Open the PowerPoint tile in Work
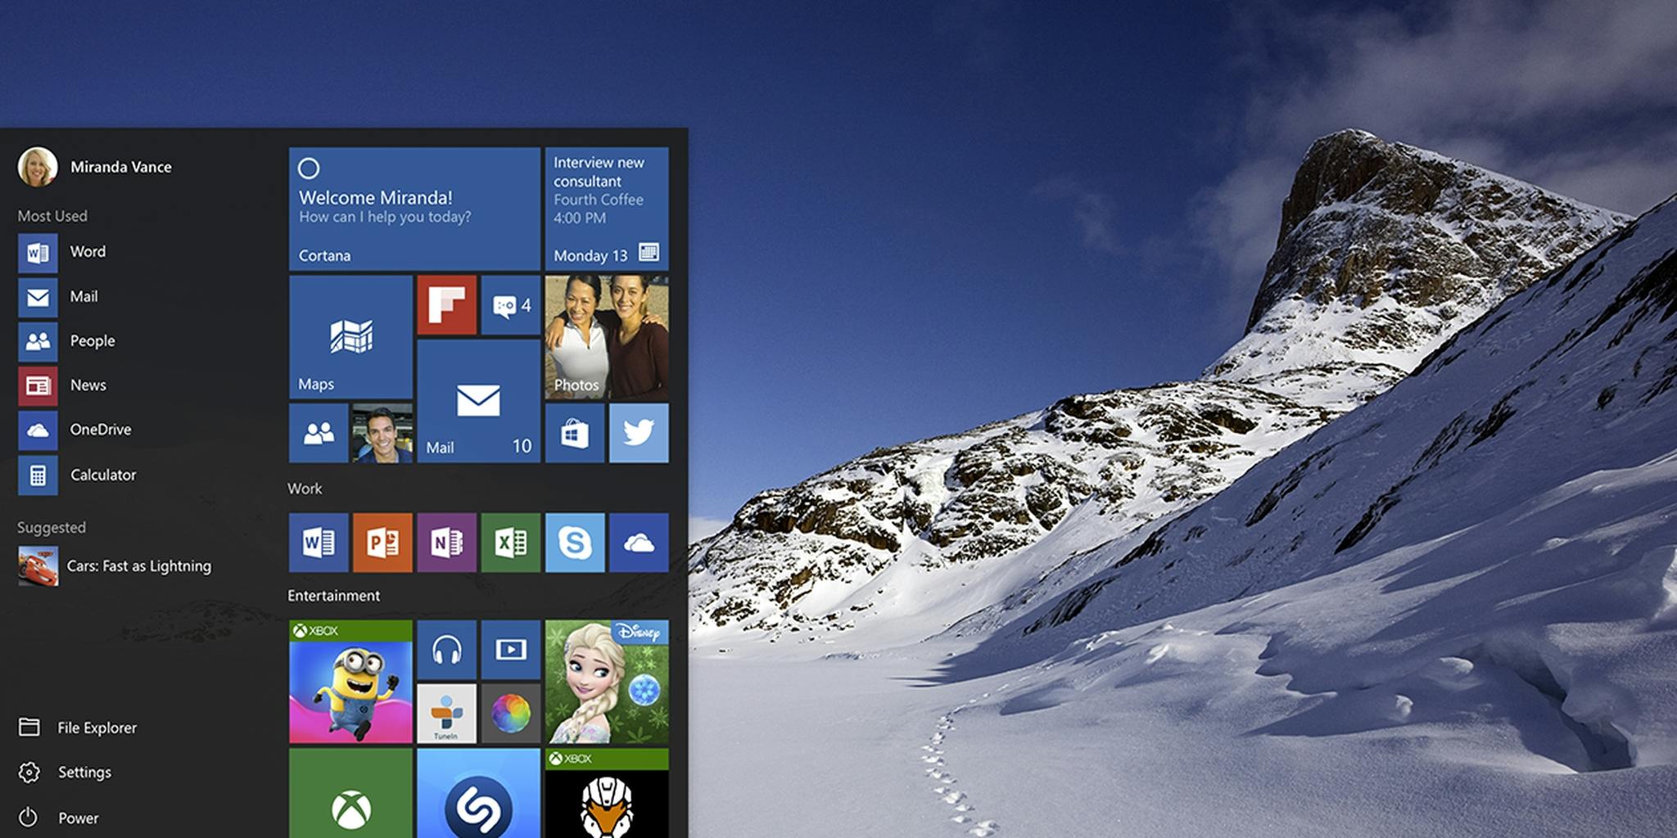This screenshot has width=1677, height=838. (382, 543)
